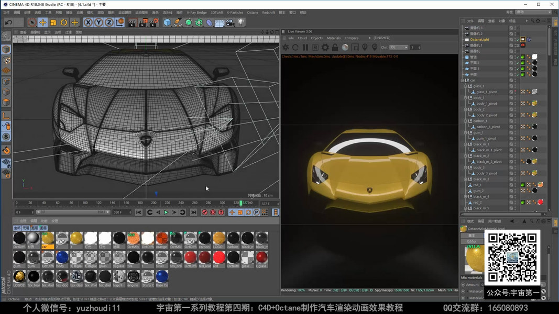Select the Move tool in top toolbar
The height and width of the screenshot is (314, 559).
coord(42,23)
